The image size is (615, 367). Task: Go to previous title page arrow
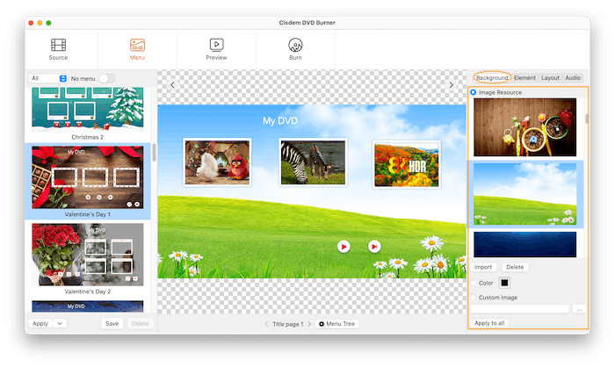click(266, 324)
